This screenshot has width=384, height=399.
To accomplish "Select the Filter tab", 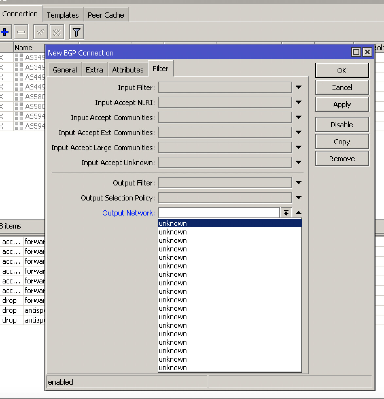I will (x=160, y=69).
